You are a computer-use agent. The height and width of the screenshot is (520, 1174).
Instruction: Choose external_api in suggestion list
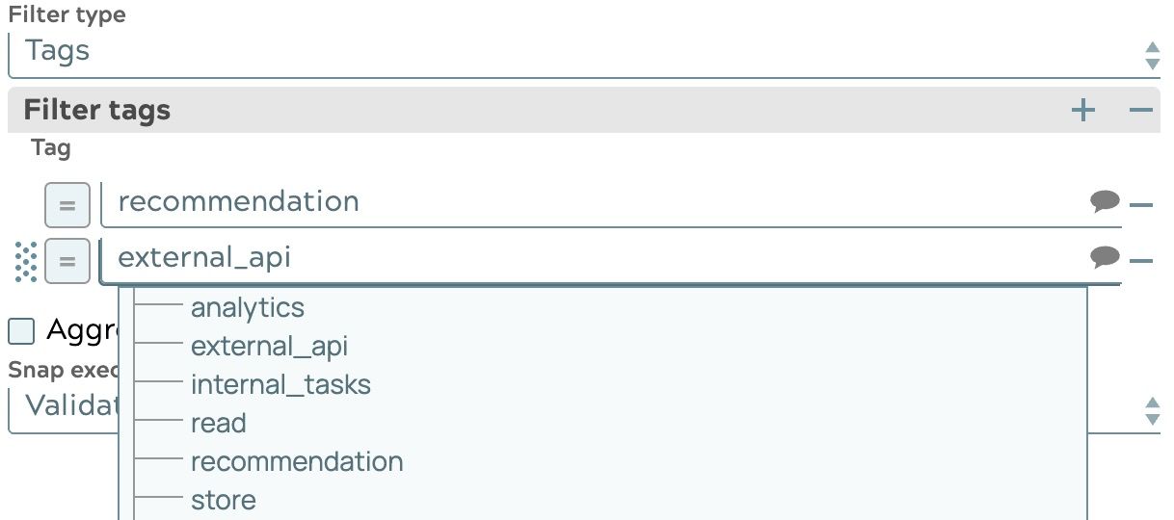(x=269, y=347)
